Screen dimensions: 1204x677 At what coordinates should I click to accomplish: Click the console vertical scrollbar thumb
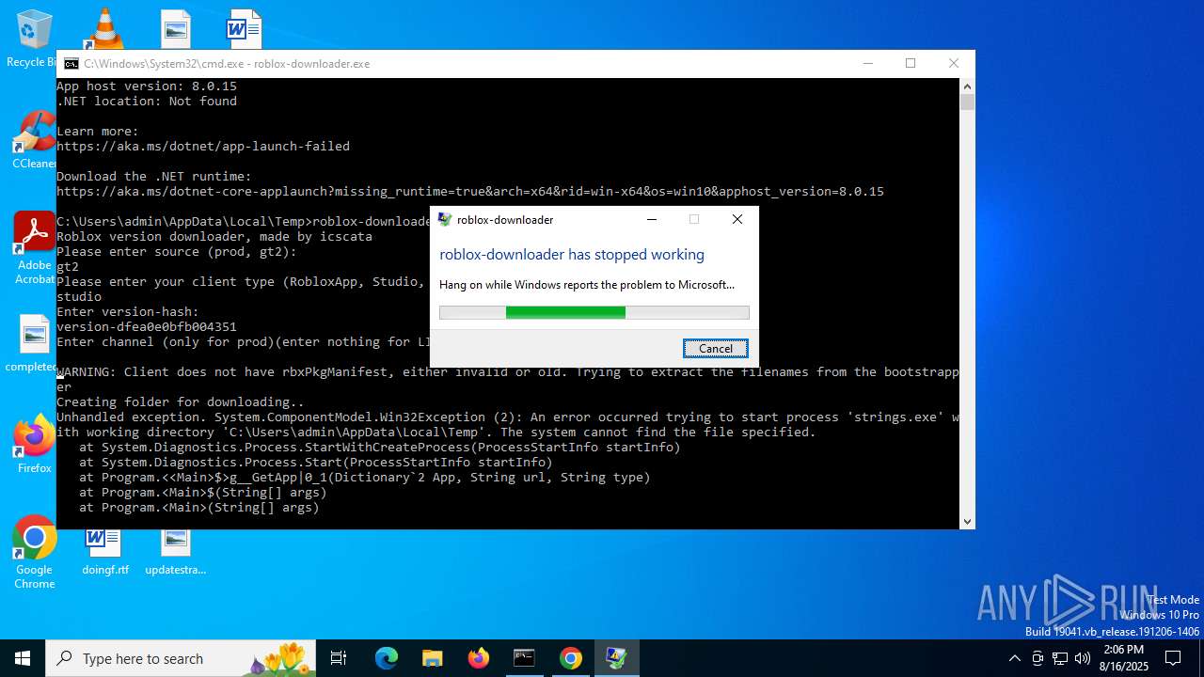point(967,102)
